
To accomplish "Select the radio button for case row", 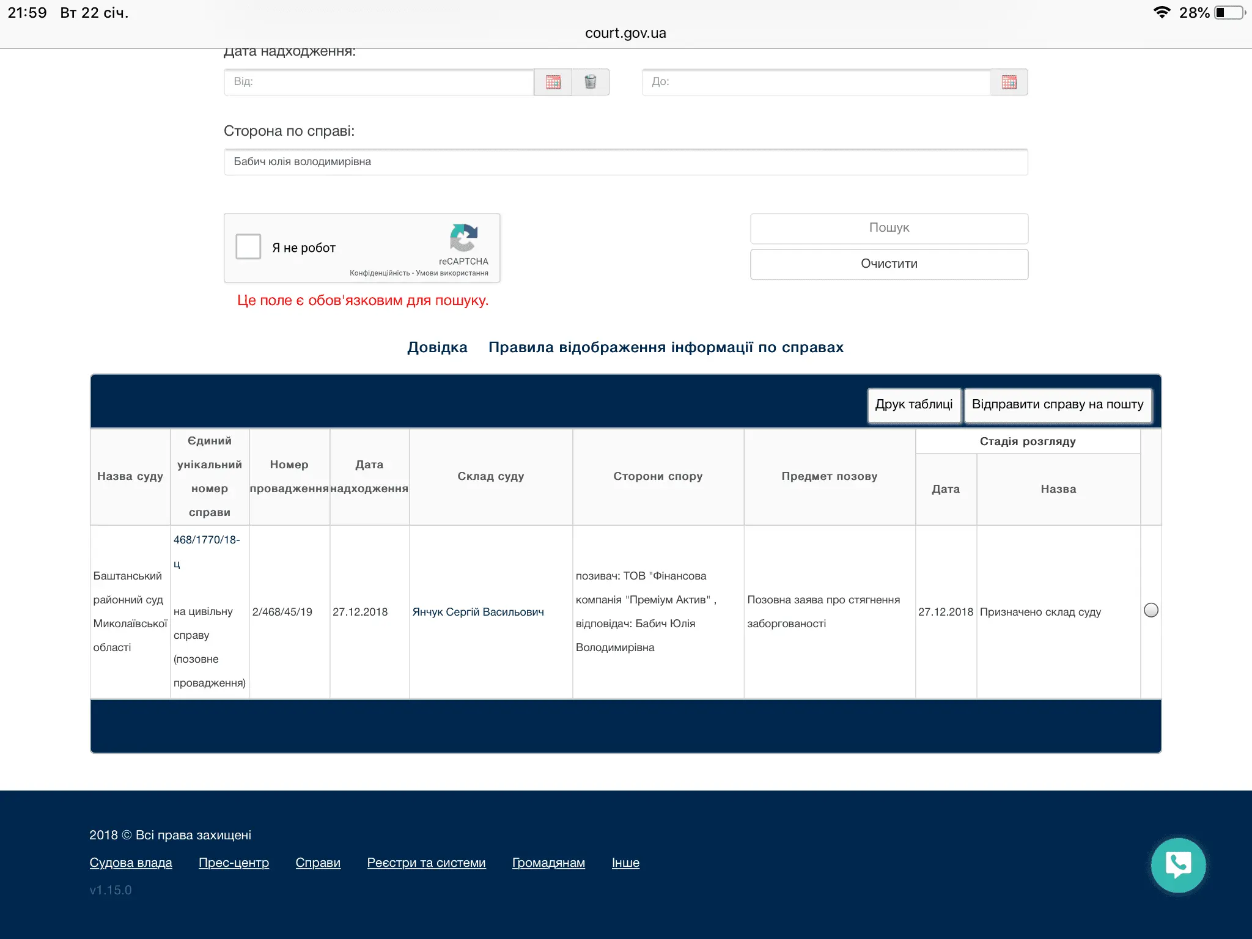I will click(1151, 610).
